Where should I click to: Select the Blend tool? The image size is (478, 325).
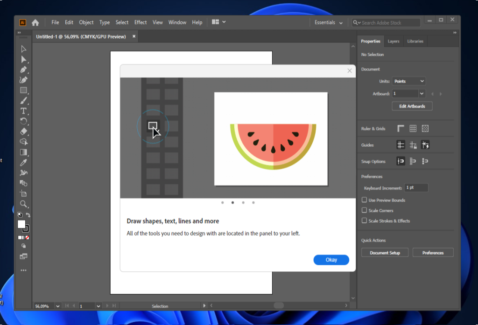pos(23,183)
